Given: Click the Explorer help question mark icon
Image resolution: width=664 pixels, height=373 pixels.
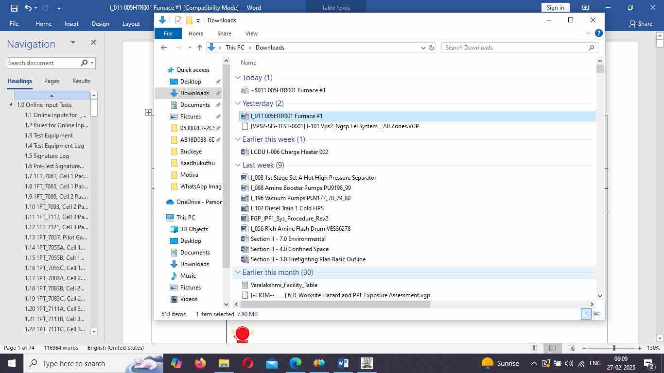Looking at the screenshot, I should pyautogui.click(x=599, y=33).
